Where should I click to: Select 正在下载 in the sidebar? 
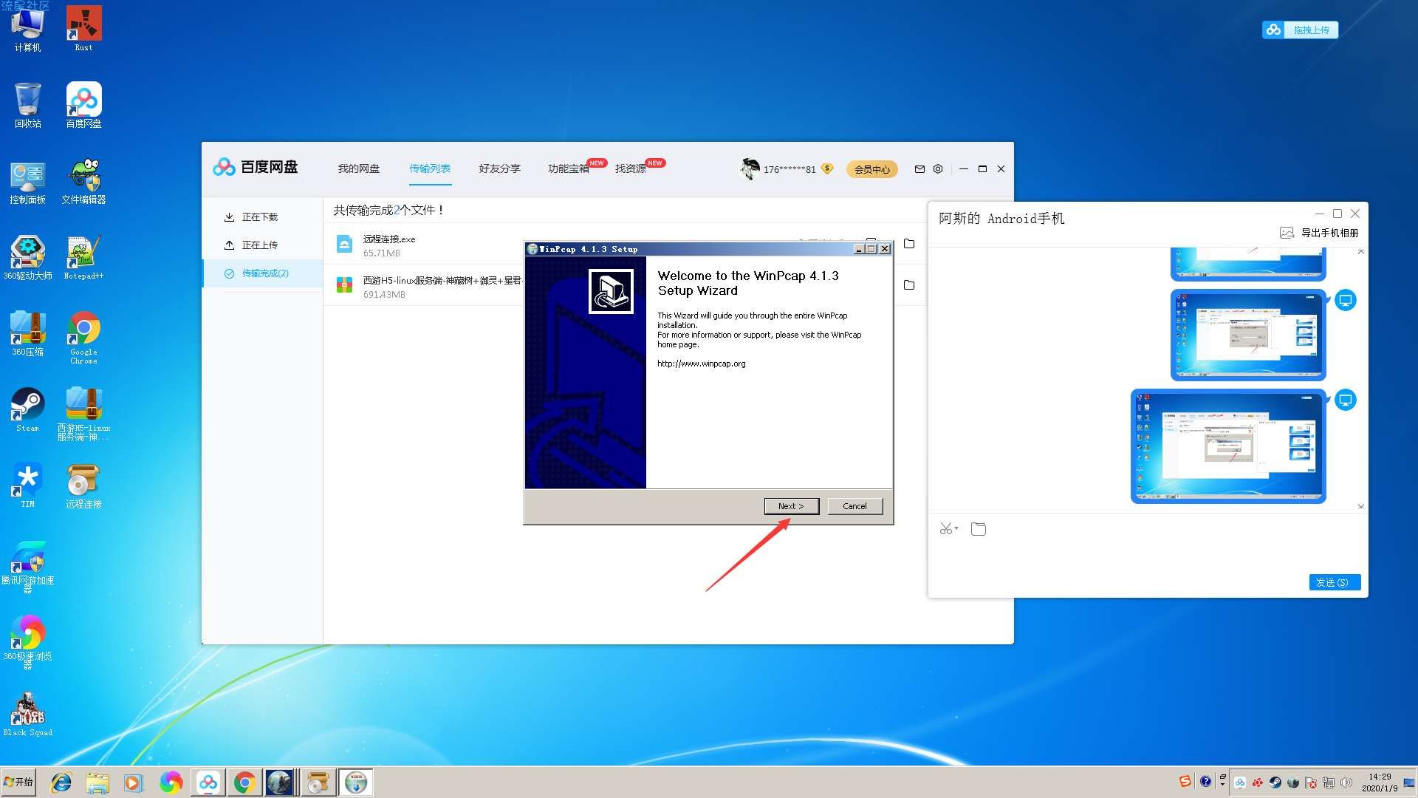pos(259,217)
